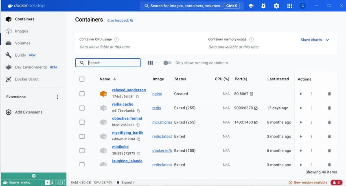Check the relaxed_sanderson row checkbox

82,94
